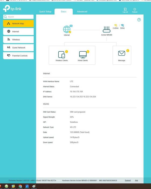Go to Guest Network in sidebar
Screen dimensions: 151x189
[18, 48]
